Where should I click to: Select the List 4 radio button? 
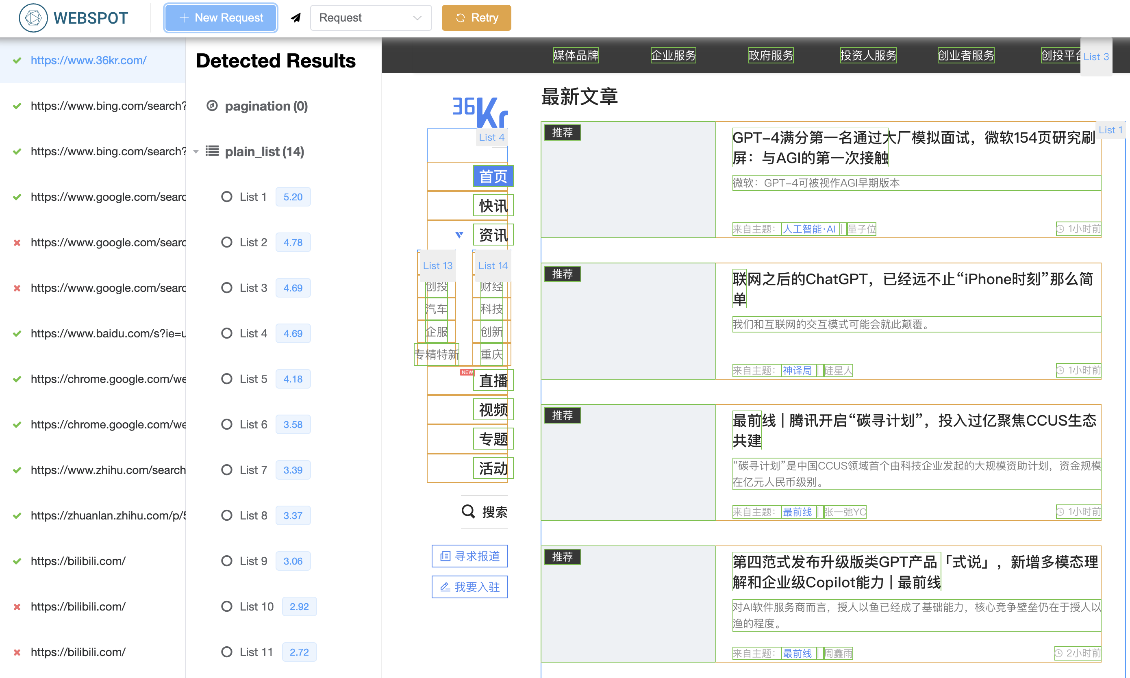pyautogui.click(x=226, y=334)
